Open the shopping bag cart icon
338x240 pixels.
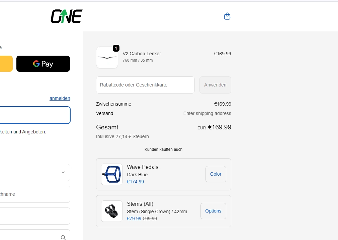(x=227, y=16)
